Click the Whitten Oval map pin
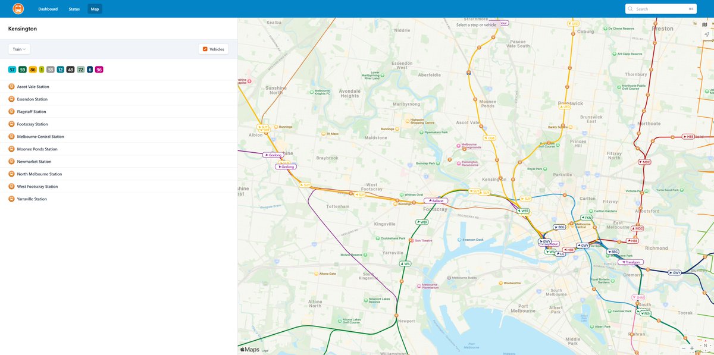 (x=400, y=194)
